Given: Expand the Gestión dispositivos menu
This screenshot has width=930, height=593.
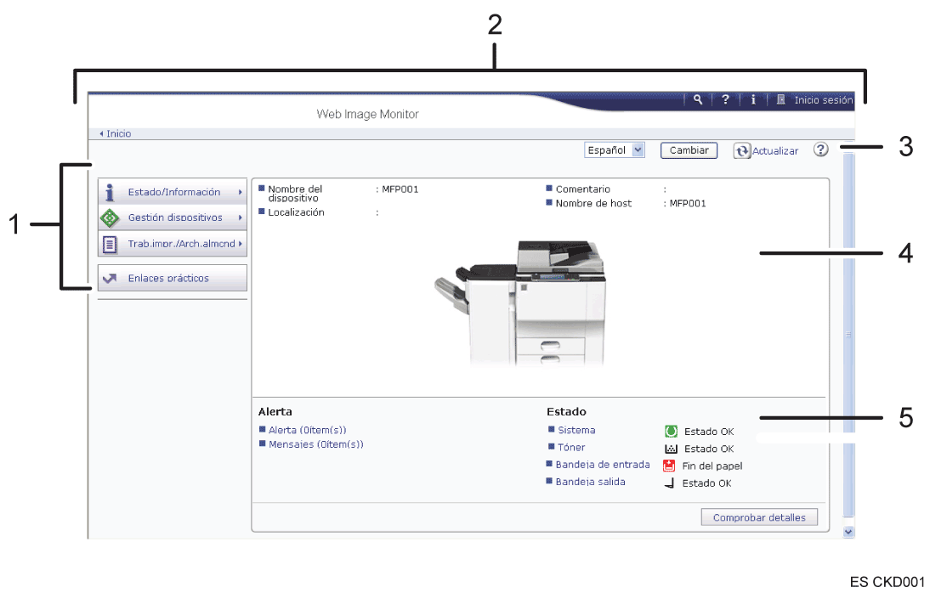Looking at the screenshot, I should [173, 217].
